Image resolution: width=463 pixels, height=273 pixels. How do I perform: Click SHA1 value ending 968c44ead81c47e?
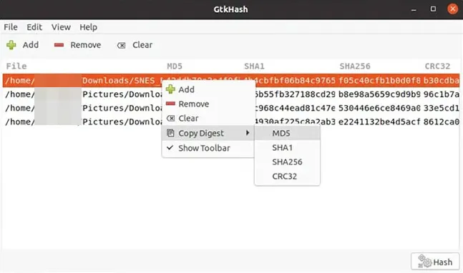pos(295,108)
